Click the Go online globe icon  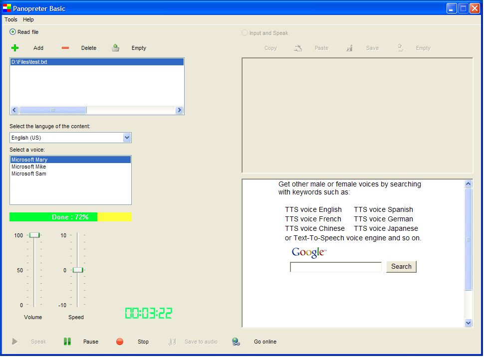236,342
